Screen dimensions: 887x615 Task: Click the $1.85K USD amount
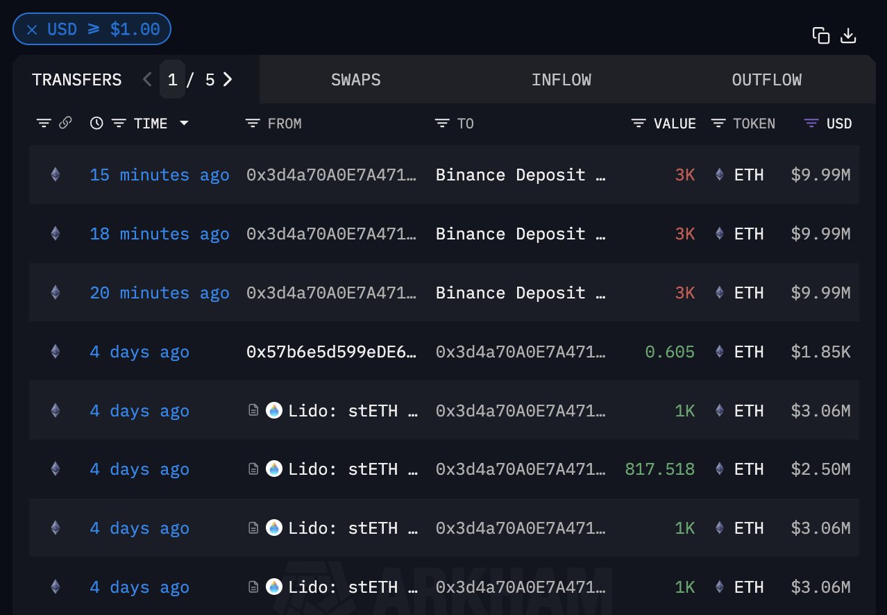pyautogui.click(x=820, y=352)
